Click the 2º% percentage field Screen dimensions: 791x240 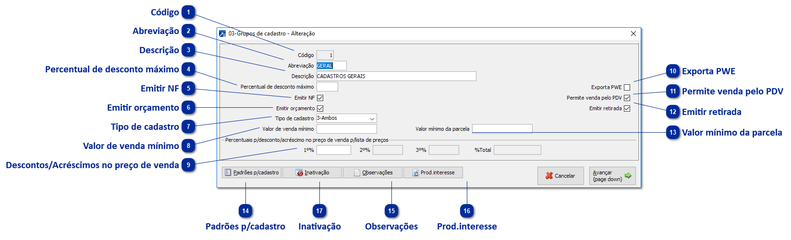tap(388, 150)
